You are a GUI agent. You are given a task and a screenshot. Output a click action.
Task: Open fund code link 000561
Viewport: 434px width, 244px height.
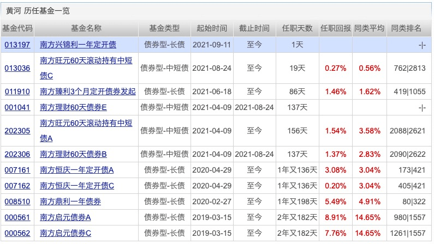(17, 217)
